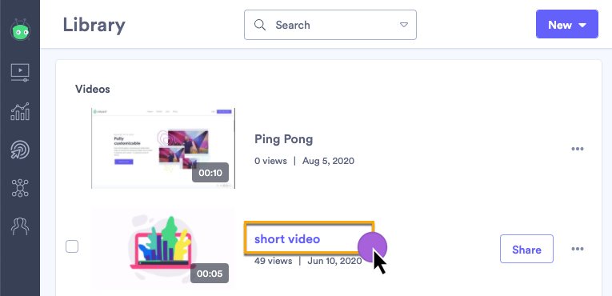Open the video library sidebar icon

(20, 73)
